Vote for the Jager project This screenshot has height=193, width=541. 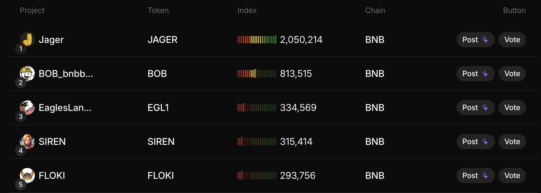pyautogui.click(x=512, y=40)
